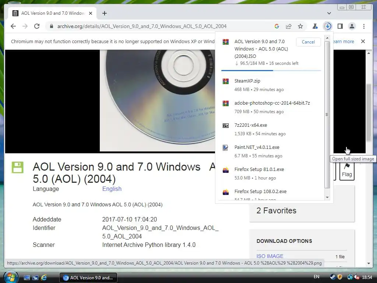Click the EN language indicator
Image resolution: width=377 pixels, height=283 pixels.
(x=316, y=277)
